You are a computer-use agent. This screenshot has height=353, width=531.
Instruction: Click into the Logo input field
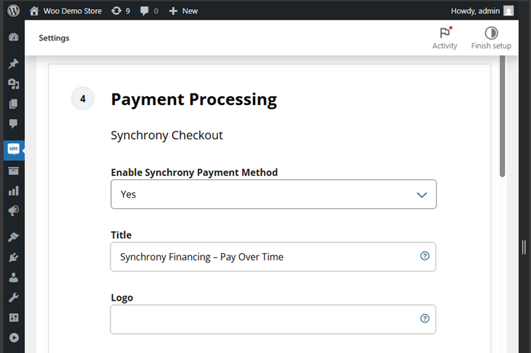[x=262, y=319]
